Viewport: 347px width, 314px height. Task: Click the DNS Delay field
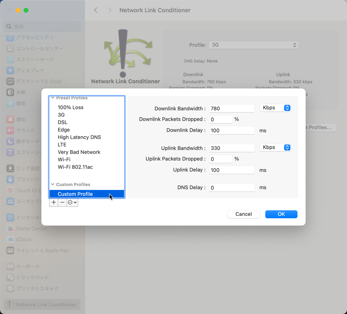(232, 188)
